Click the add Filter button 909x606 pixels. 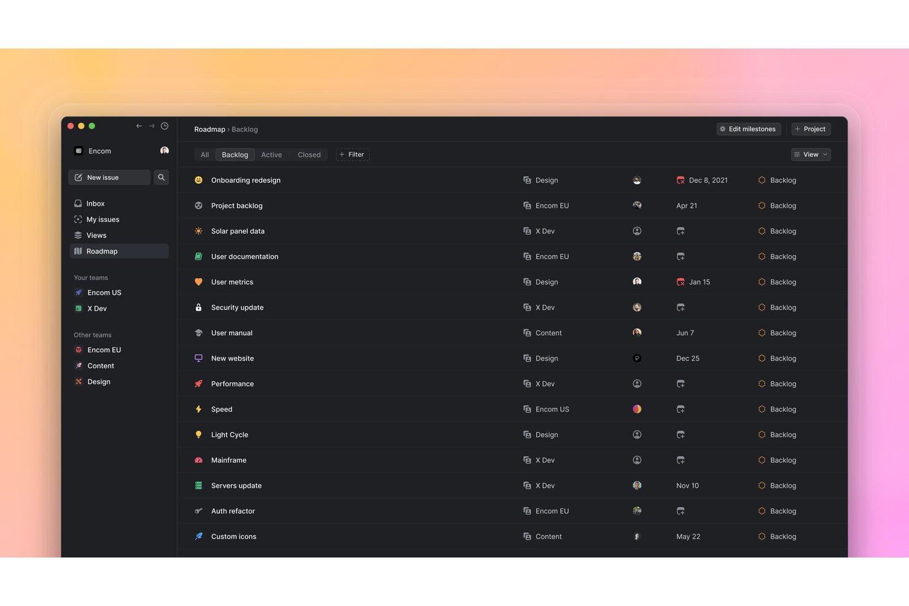(353, 155)
